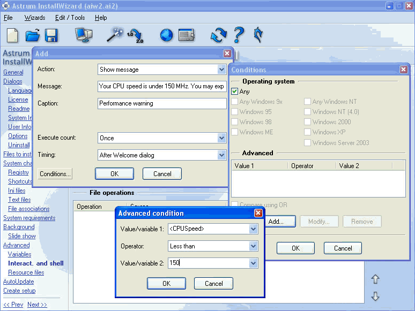The height and width of the screenshot is (311, 415).
Task: Click the Value 1 column header
Action: click(x=260, y=166)
